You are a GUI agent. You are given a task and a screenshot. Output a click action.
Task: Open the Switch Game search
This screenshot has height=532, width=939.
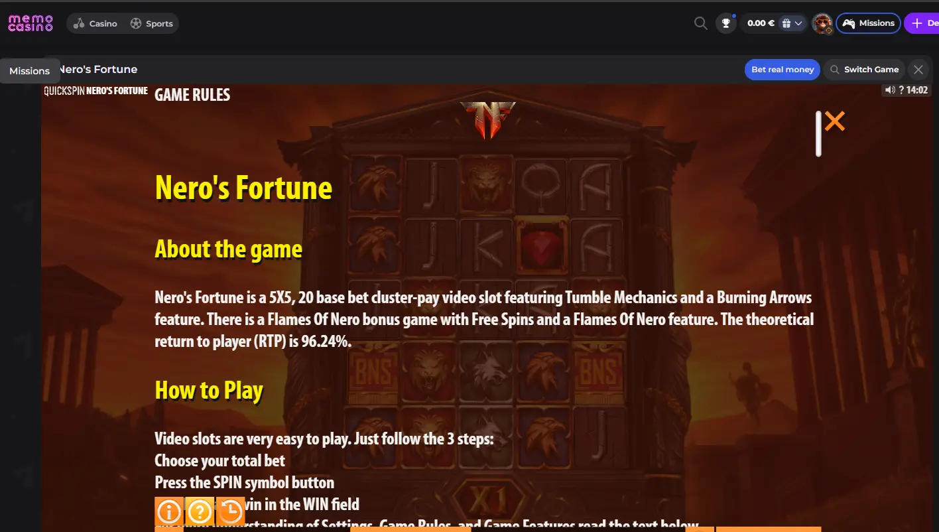point(865,70)
